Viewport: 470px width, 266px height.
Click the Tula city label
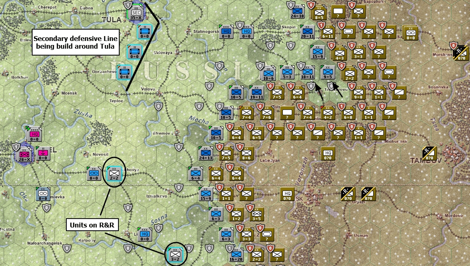coord(111,20)
